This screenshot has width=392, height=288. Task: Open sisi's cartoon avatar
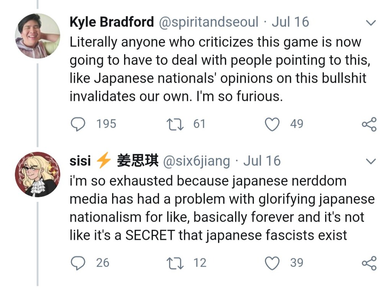pyautogui.click(x=37, y=174)
